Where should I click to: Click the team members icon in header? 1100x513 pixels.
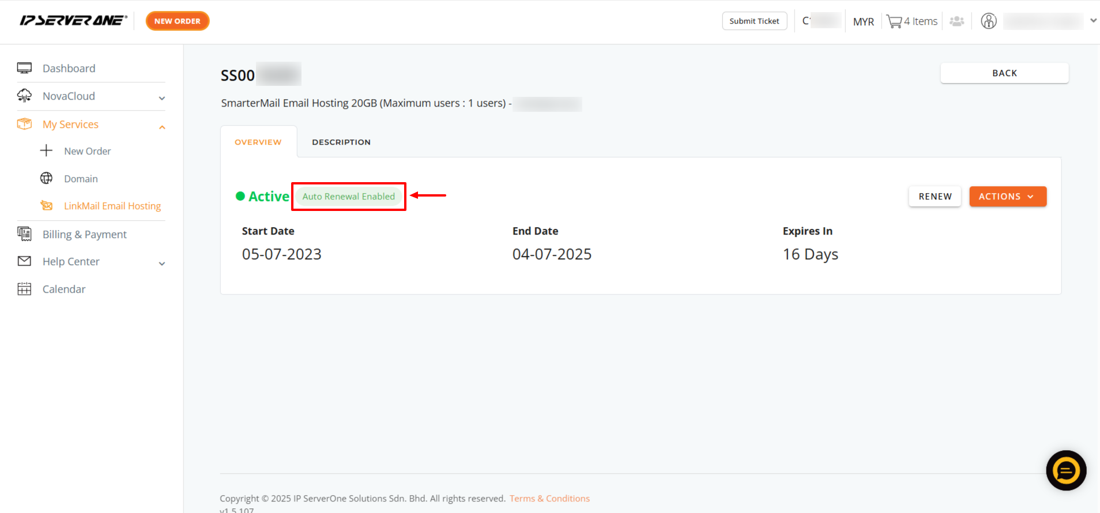(x=957, y=21)
